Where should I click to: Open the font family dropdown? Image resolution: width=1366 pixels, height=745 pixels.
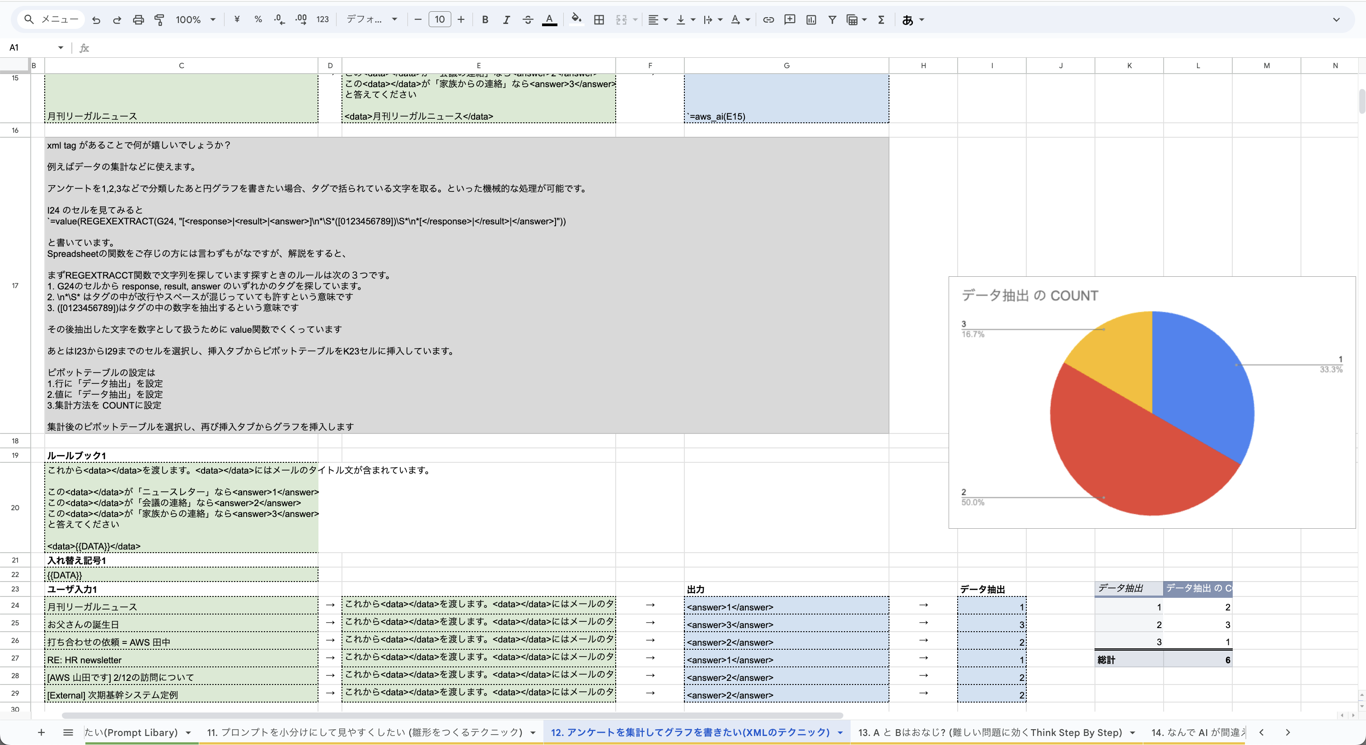click(x=371, y=19)
